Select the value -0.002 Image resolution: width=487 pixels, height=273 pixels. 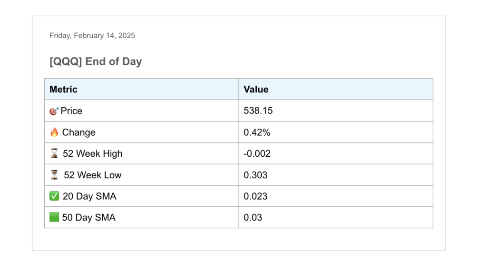(x=257, y=153)
